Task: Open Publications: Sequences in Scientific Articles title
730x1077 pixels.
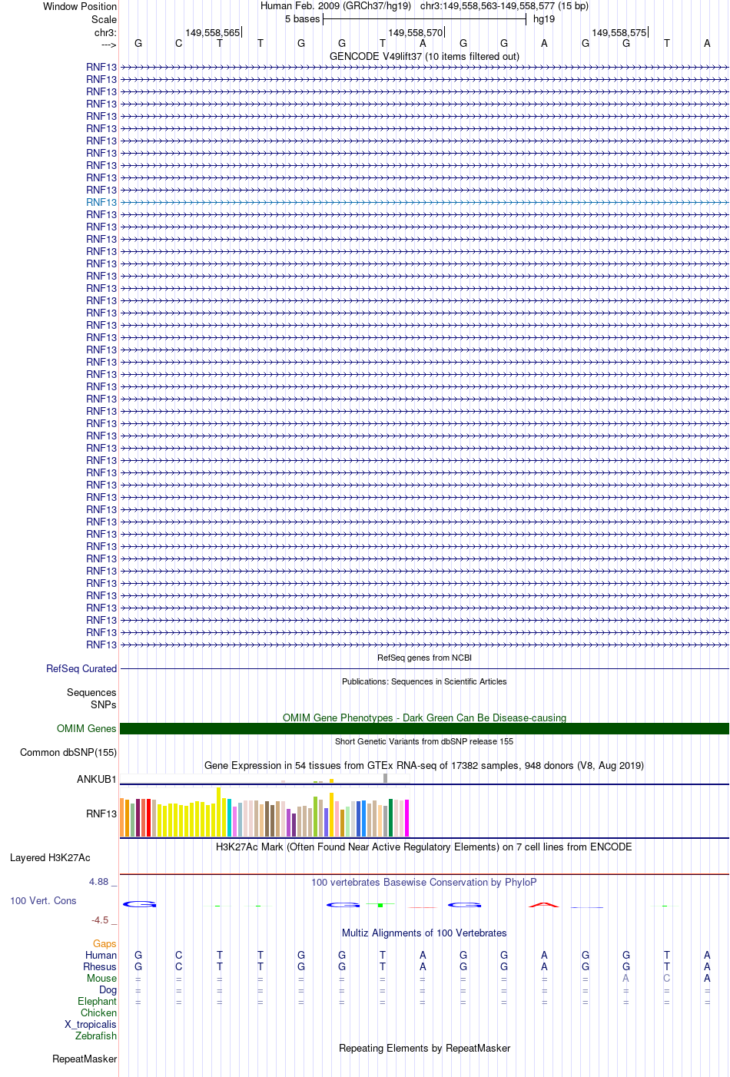Action: click(x=424, y=682)
